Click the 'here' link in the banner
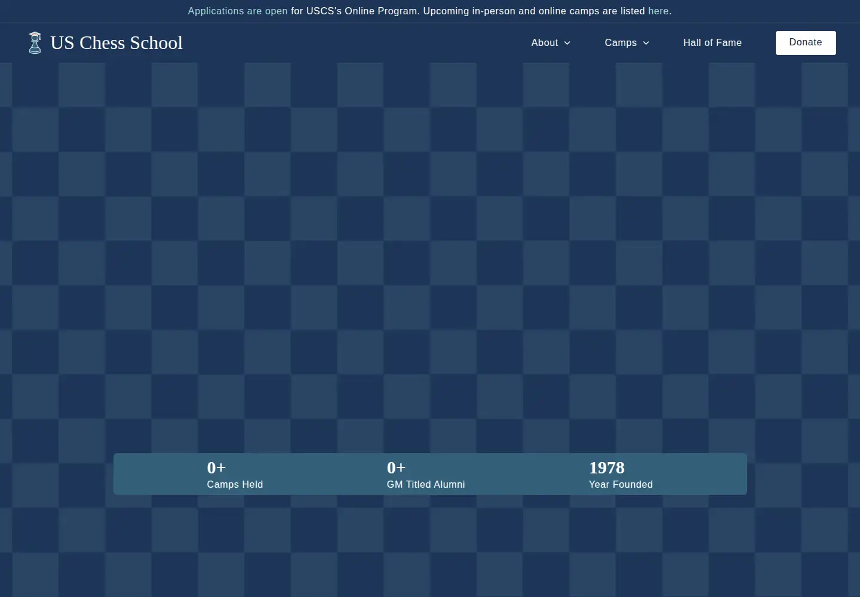This screenshot has height=597, width=860. point(658,11)
